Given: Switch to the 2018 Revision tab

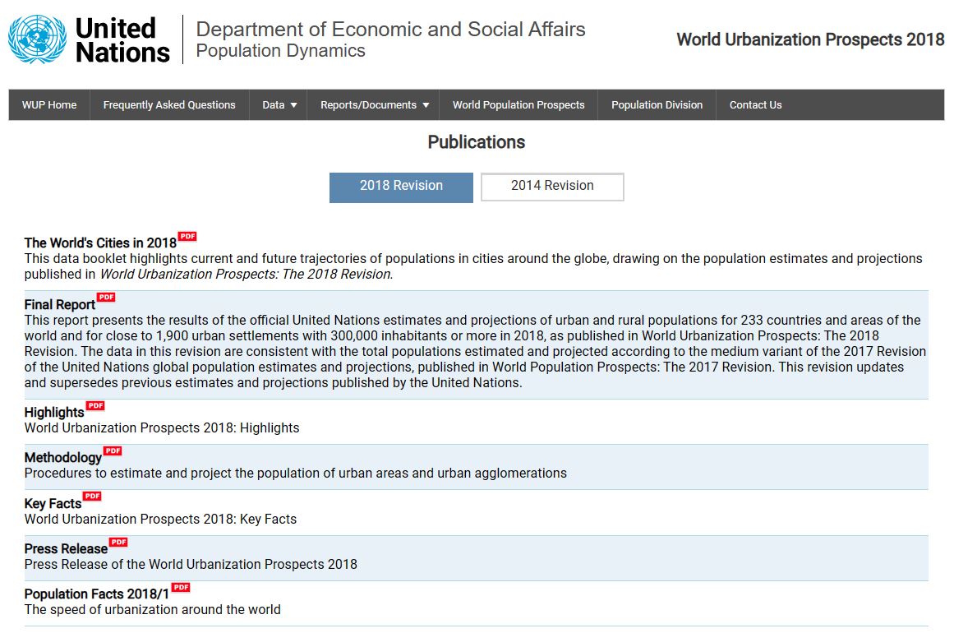Looking at the screenshot, I should (x=401, y=187).
